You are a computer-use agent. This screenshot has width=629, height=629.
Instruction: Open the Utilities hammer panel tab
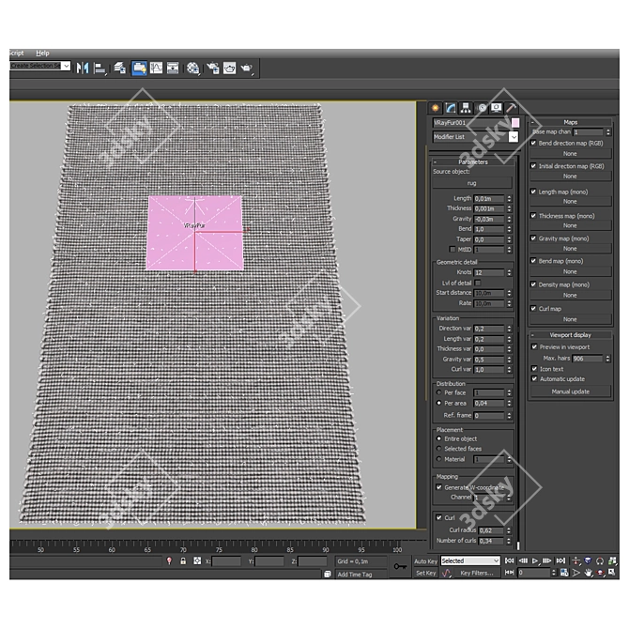pos(512,108)
